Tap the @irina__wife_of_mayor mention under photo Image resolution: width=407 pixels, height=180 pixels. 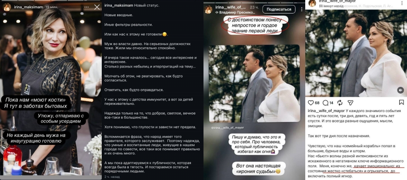pyautogui.click(x=227, y=128)
